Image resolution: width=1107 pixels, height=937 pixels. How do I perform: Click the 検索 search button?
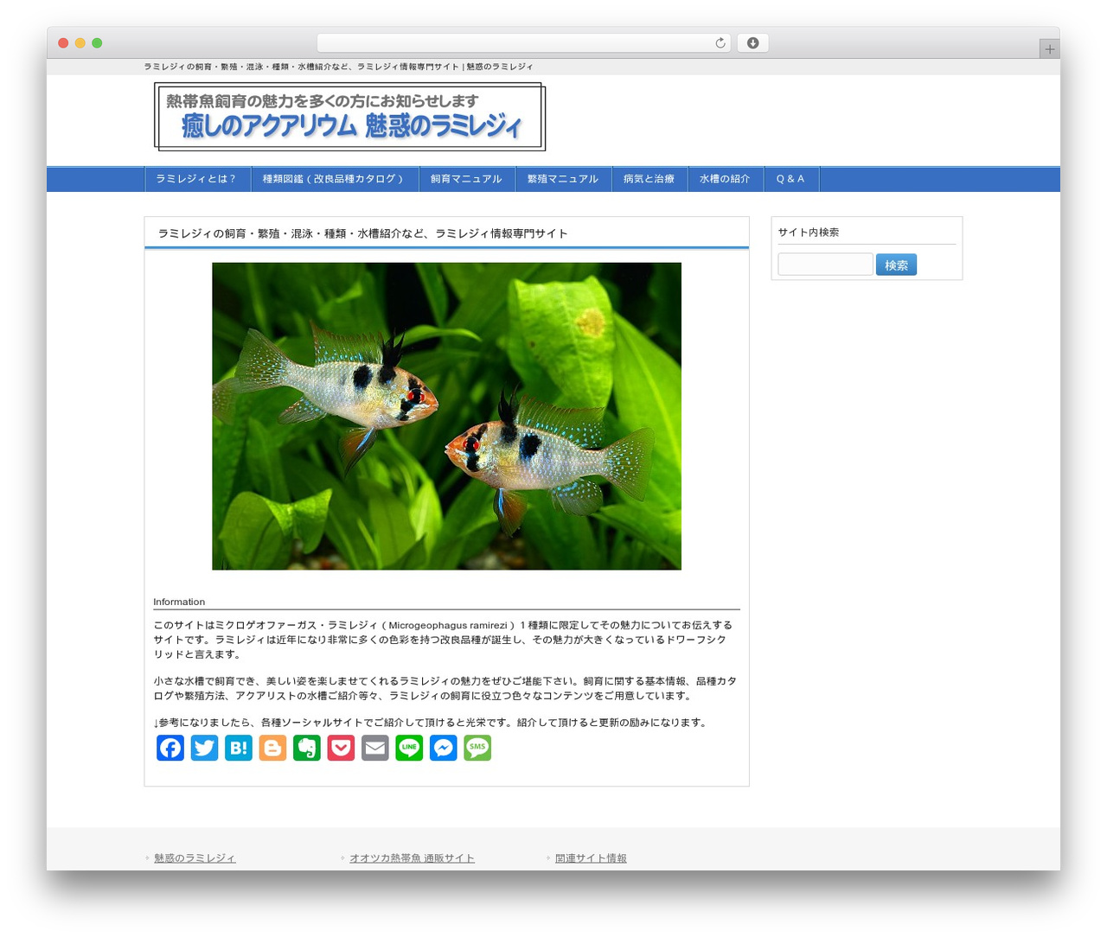896,265
